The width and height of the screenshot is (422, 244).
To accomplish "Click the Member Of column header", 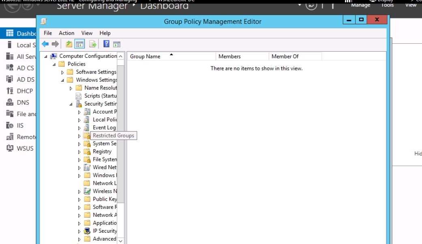I will point(285,57).
